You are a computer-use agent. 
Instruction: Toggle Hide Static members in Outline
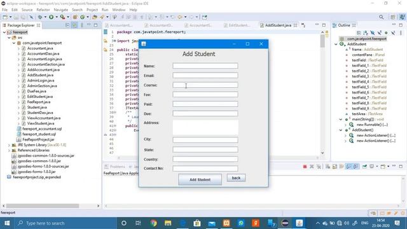[380, 33]
